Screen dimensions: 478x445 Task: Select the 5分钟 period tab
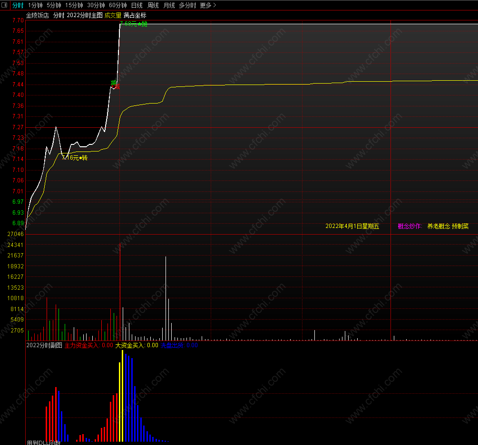click(x=54, y=5)
